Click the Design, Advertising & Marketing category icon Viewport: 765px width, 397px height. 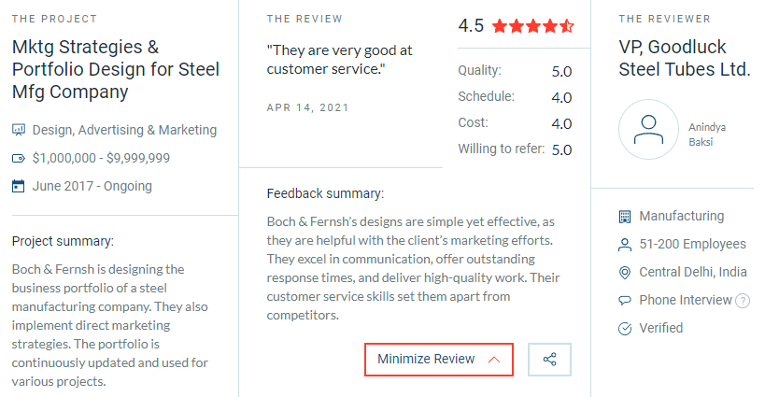click(x=19, y=130)
